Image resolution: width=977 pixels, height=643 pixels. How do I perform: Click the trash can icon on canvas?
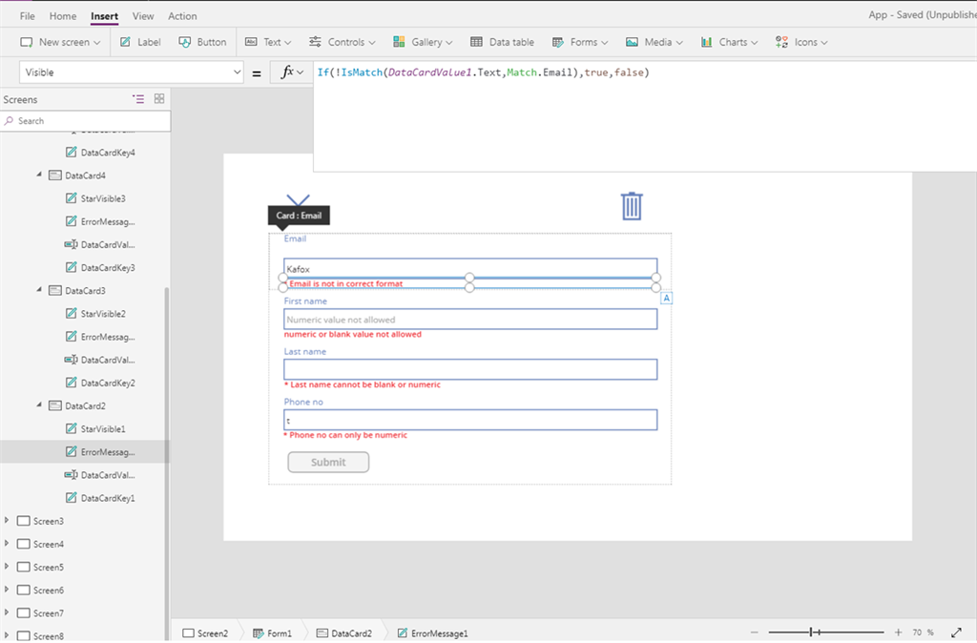(632, 206)
